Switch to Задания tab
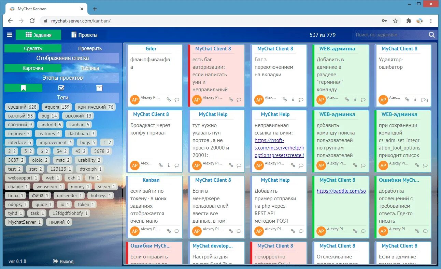Viewport: 441px width, 269px height. (39, 35)
